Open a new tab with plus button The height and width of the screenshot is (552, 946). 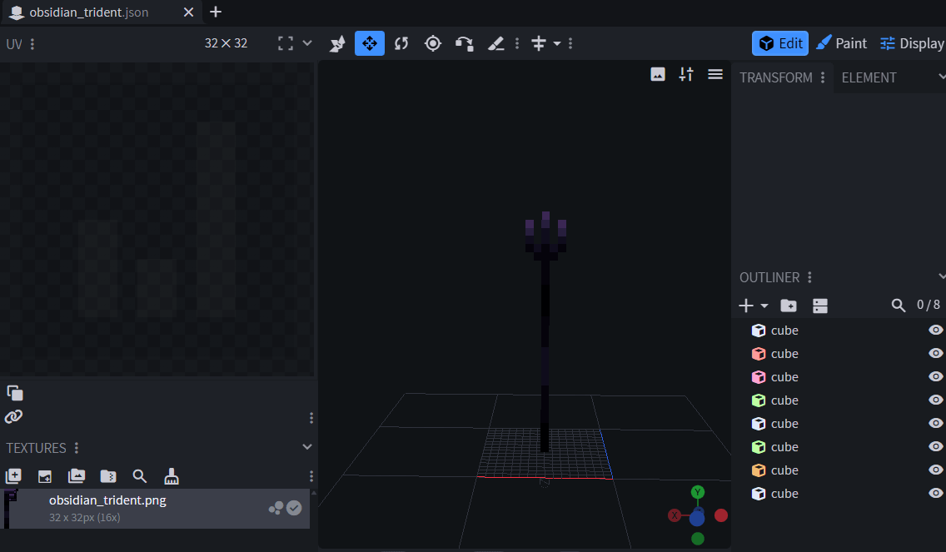coord(216,12)
